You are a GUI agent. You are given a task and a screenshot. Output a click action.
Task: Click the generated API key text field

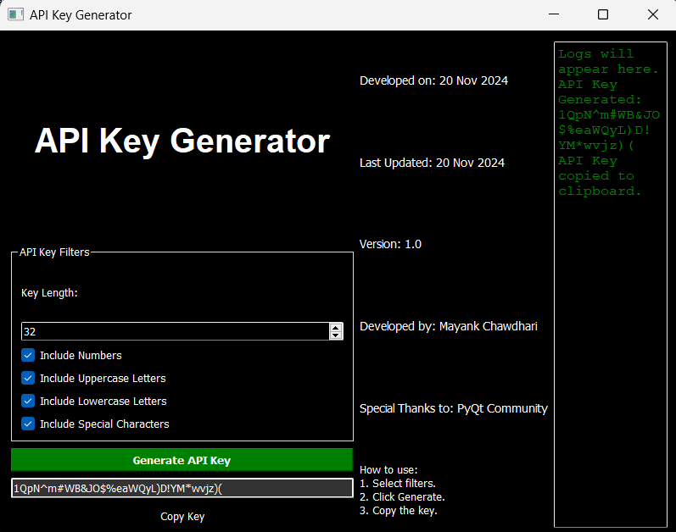182,489
